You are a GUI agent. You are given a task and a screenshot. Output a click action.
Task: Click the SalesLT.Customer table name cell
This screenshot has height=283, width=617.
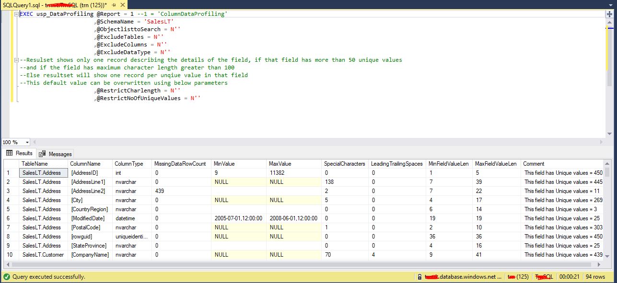pyautogui.click(x=44, y=255)
